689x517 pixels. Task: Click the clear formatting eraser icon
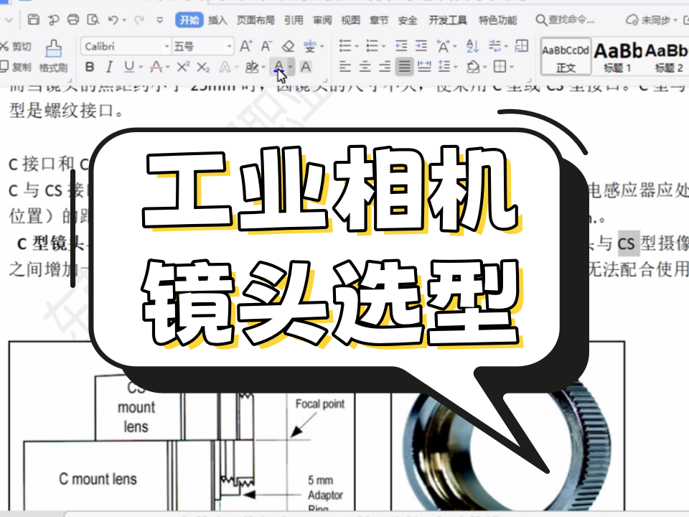288,47
